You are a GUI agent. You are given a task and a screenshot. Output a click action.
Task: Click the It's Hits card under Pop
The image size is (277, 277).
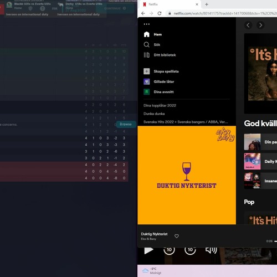261,218
